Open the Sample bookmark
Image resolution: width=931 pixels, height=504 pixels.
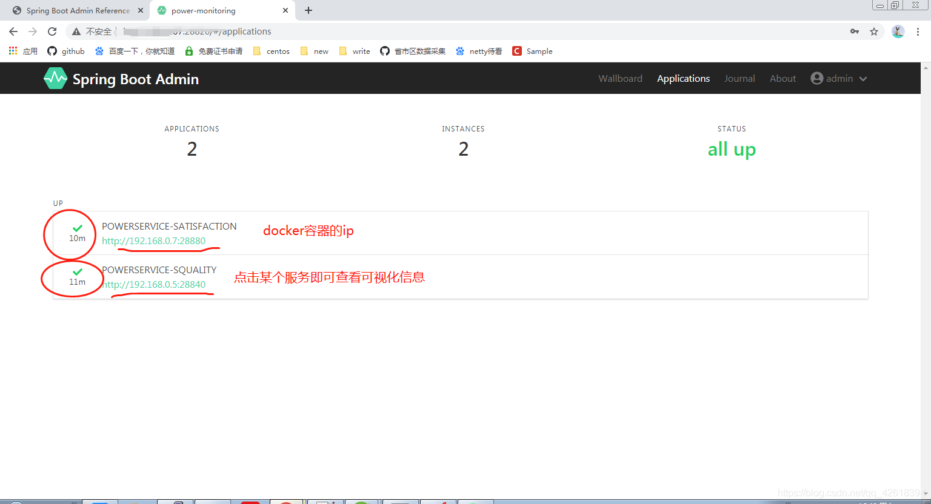click(532, 51)
